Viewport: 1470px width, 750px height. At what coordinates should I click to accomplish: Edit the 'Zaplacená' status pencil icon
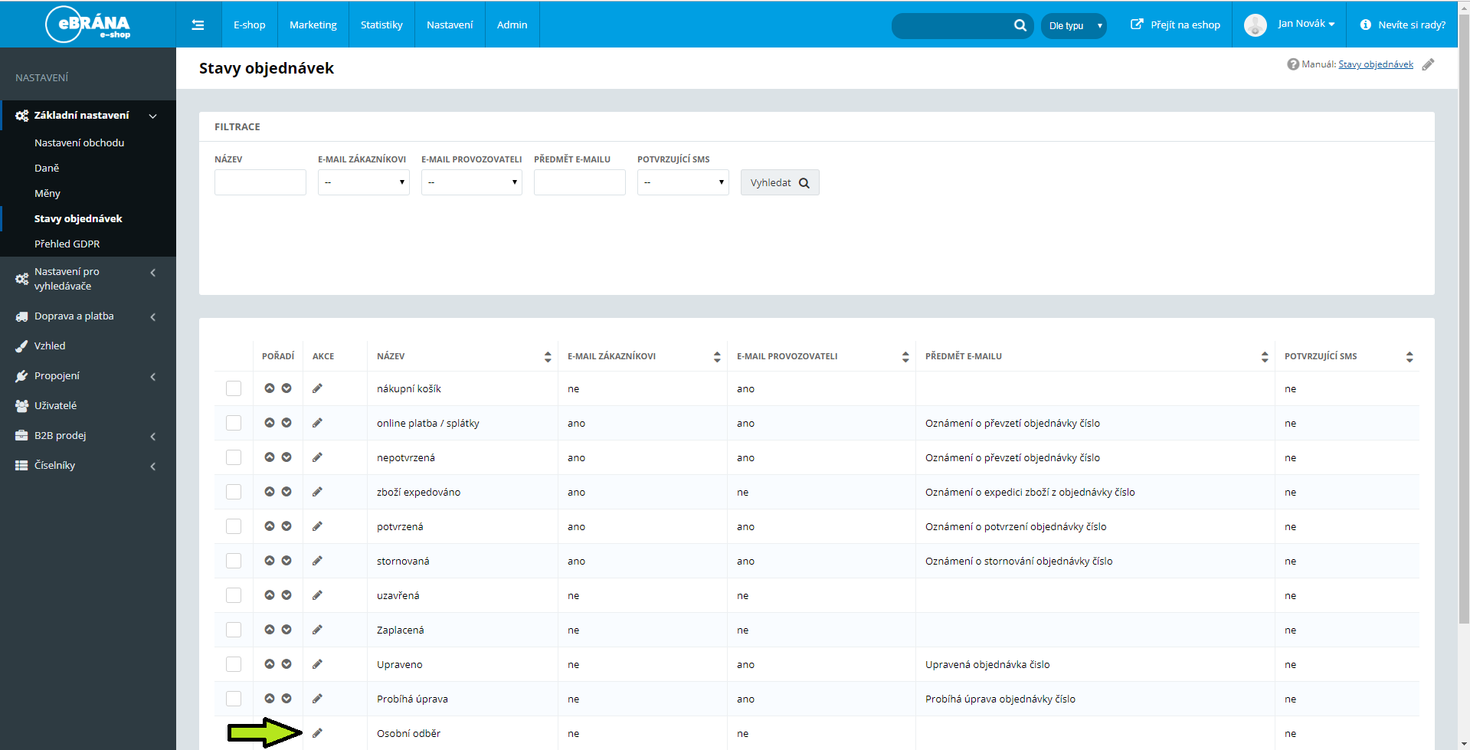pyautogui.click(x=317, y=630)
